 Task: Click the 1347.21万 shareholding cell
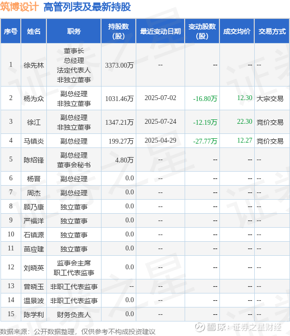coord(119,122)
